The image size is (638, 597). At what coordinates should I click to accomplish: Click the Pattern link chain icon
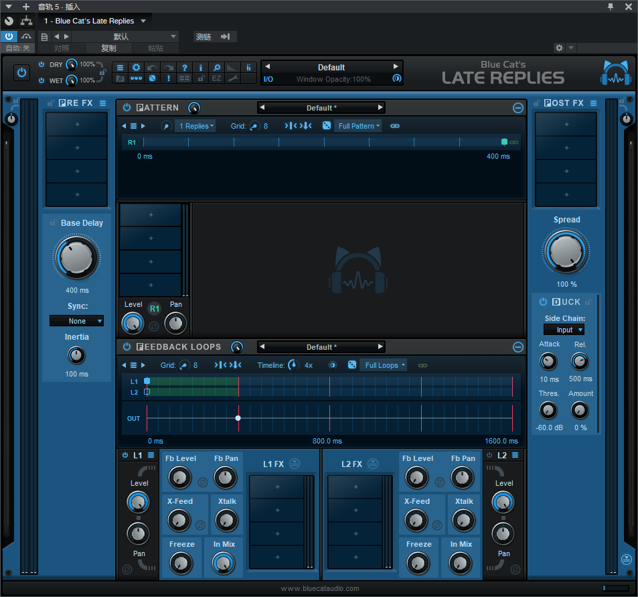(x=395, y=126)
